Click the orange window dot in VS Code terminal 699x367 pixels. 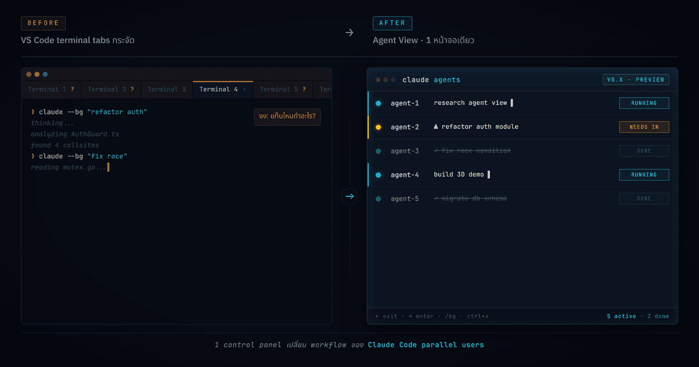point(37,75)
